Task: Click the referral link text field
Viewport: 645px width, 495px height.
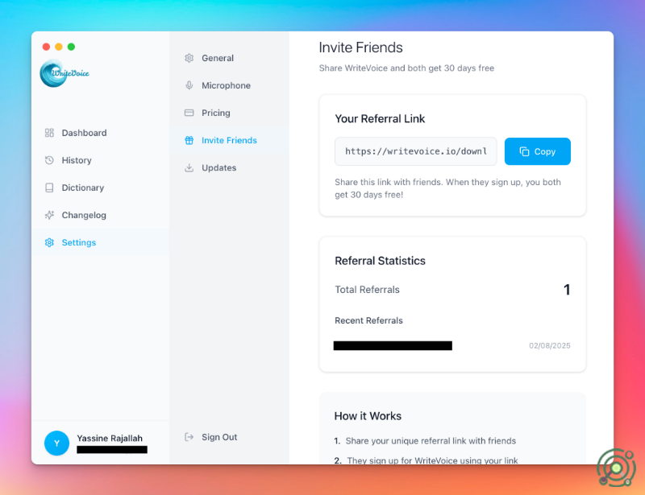Action: tap(415, 151)
